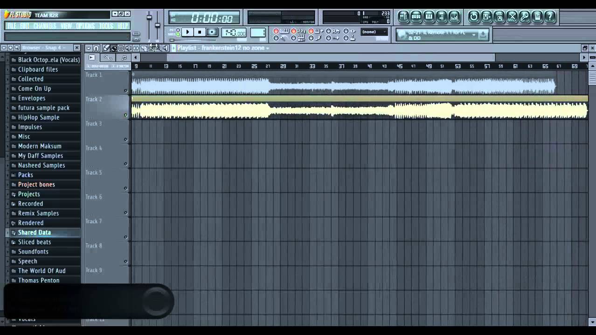The image size is (596, 335).
Task: Select the Mute tool in playlist toolbar
Action: click(x=128, y=48)
